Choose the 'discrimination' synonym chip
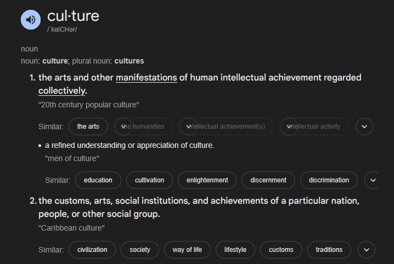The height and width of the screenshot is (264, 394). click(329, 180)
